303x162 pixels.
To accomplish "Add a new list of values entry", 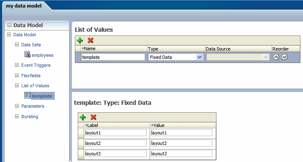I will click(80, 40).
